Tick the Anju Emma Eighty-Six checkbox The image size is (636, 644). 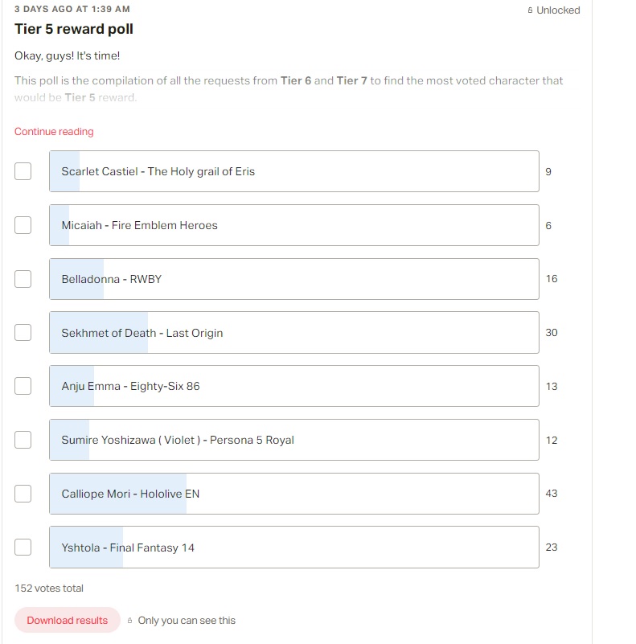tap(23, 386)
